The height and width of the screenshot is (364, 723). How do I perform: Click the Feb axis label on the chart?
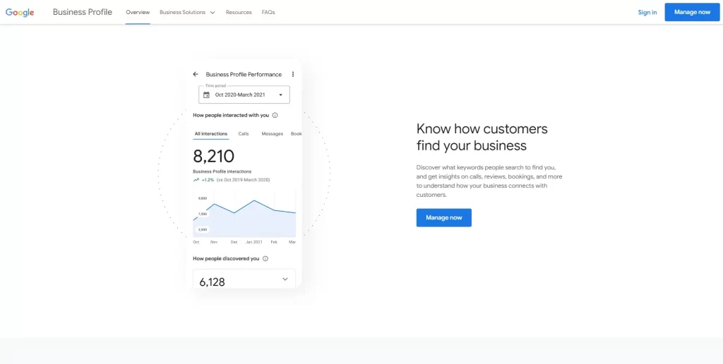pos(274,242)
